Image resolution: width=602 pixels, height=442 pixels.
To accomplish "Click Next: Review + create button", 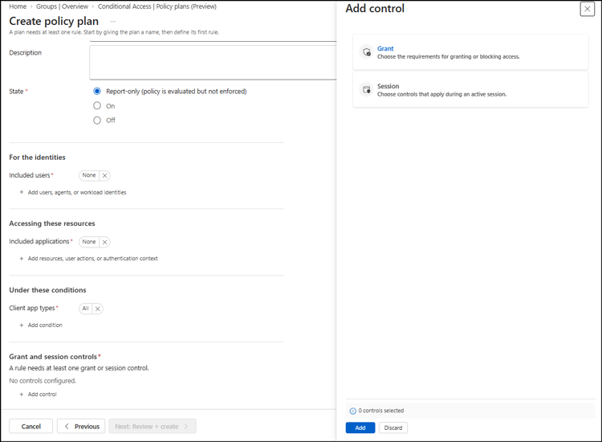I will [153, 426].
